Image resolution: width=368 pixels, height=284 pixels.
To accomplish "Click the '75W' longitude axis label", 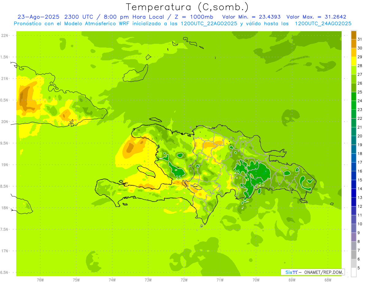I will coord(76,280).
